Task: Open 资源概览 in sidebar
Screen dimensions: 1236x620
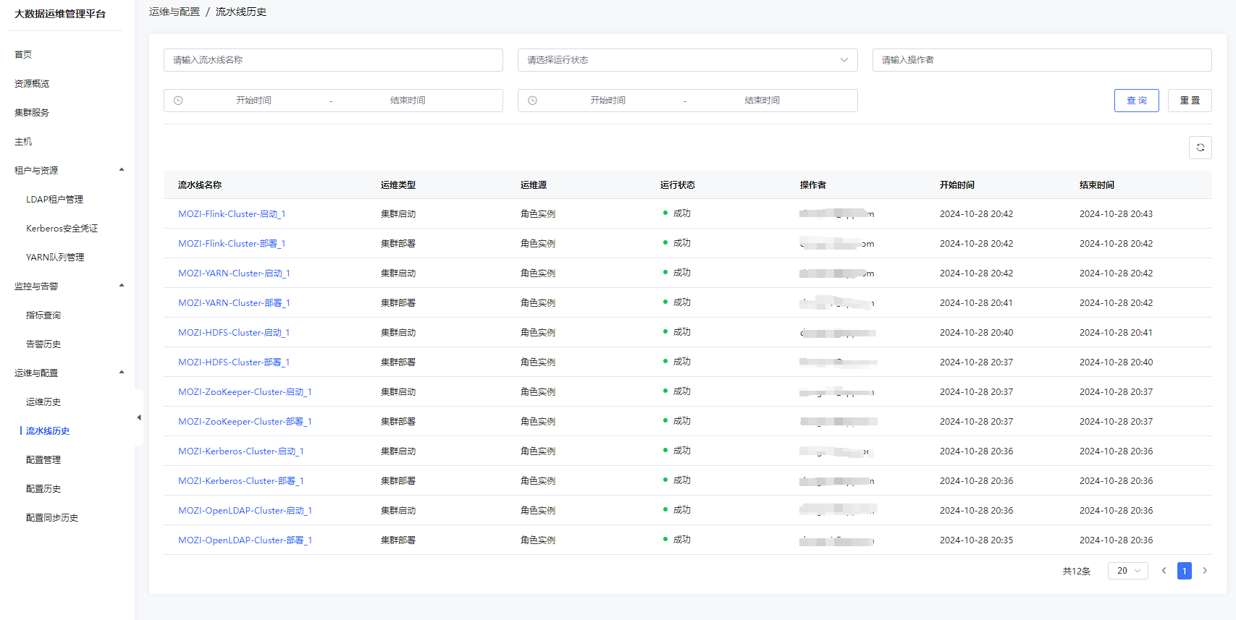Action: pyautogui.click(x=32, y=83)
